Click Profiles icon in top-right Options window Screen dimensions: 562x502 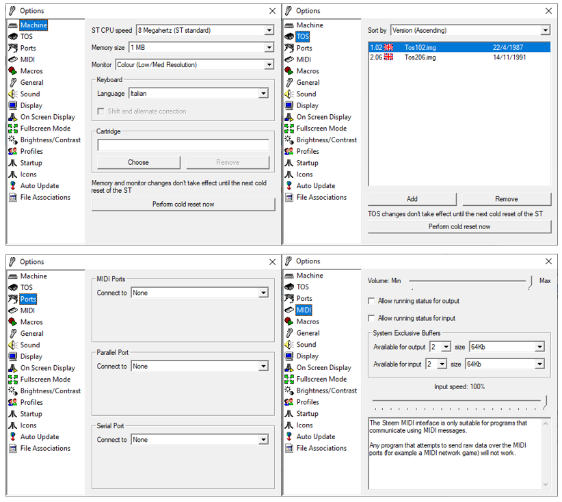click(x=289, y=151)
